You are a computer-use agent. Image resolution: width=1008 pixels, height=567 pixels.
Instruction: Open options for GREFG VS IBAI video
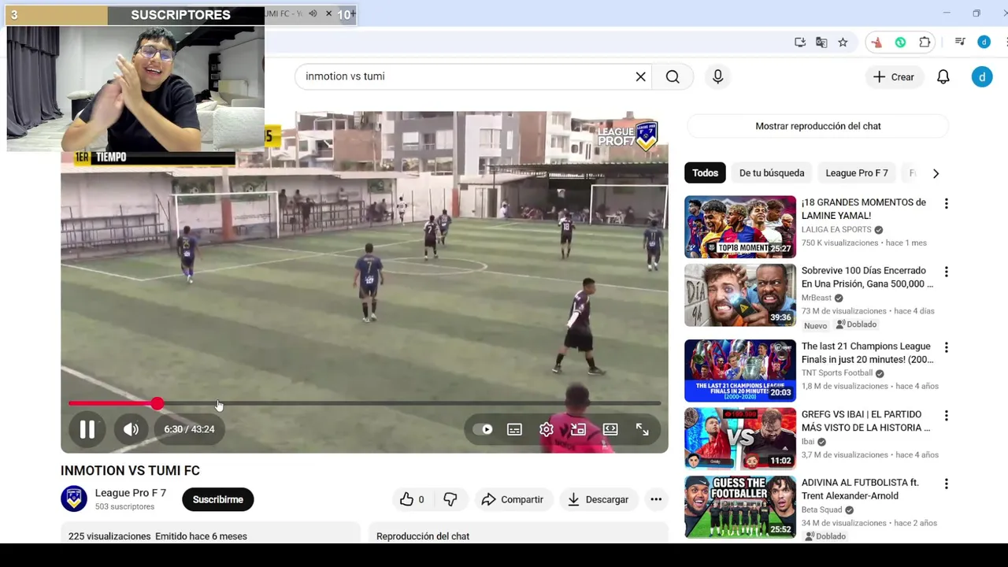click(x=946, y=416)
